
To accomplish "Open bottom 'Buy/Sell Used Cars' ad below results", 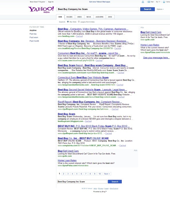I will pyautogui.click(x=68, y=151).
